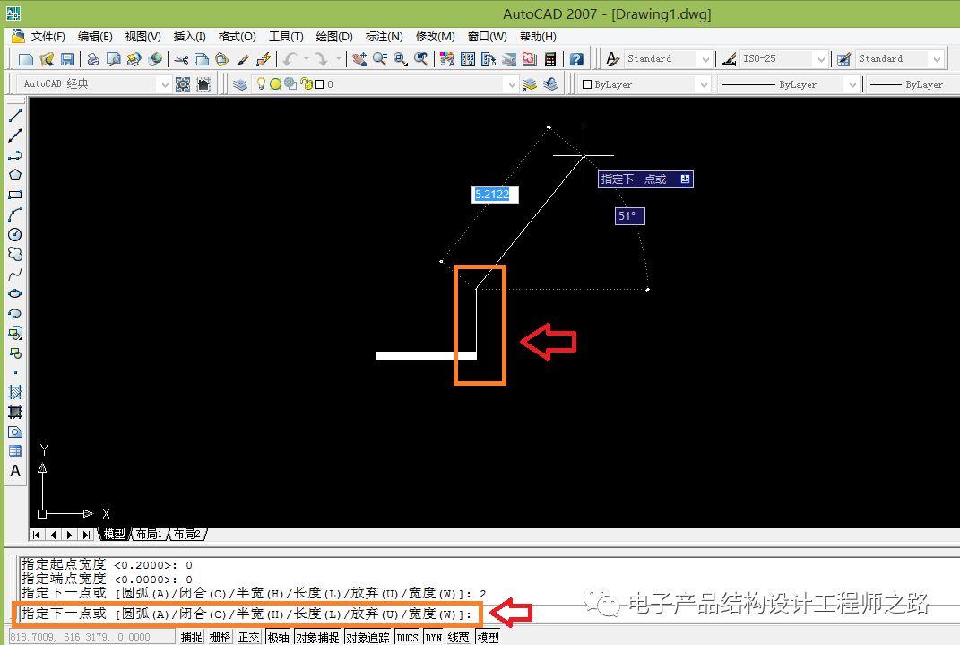
Task: Click the dynamic prompt options arrow icon
Action: [x=685, y=179]
